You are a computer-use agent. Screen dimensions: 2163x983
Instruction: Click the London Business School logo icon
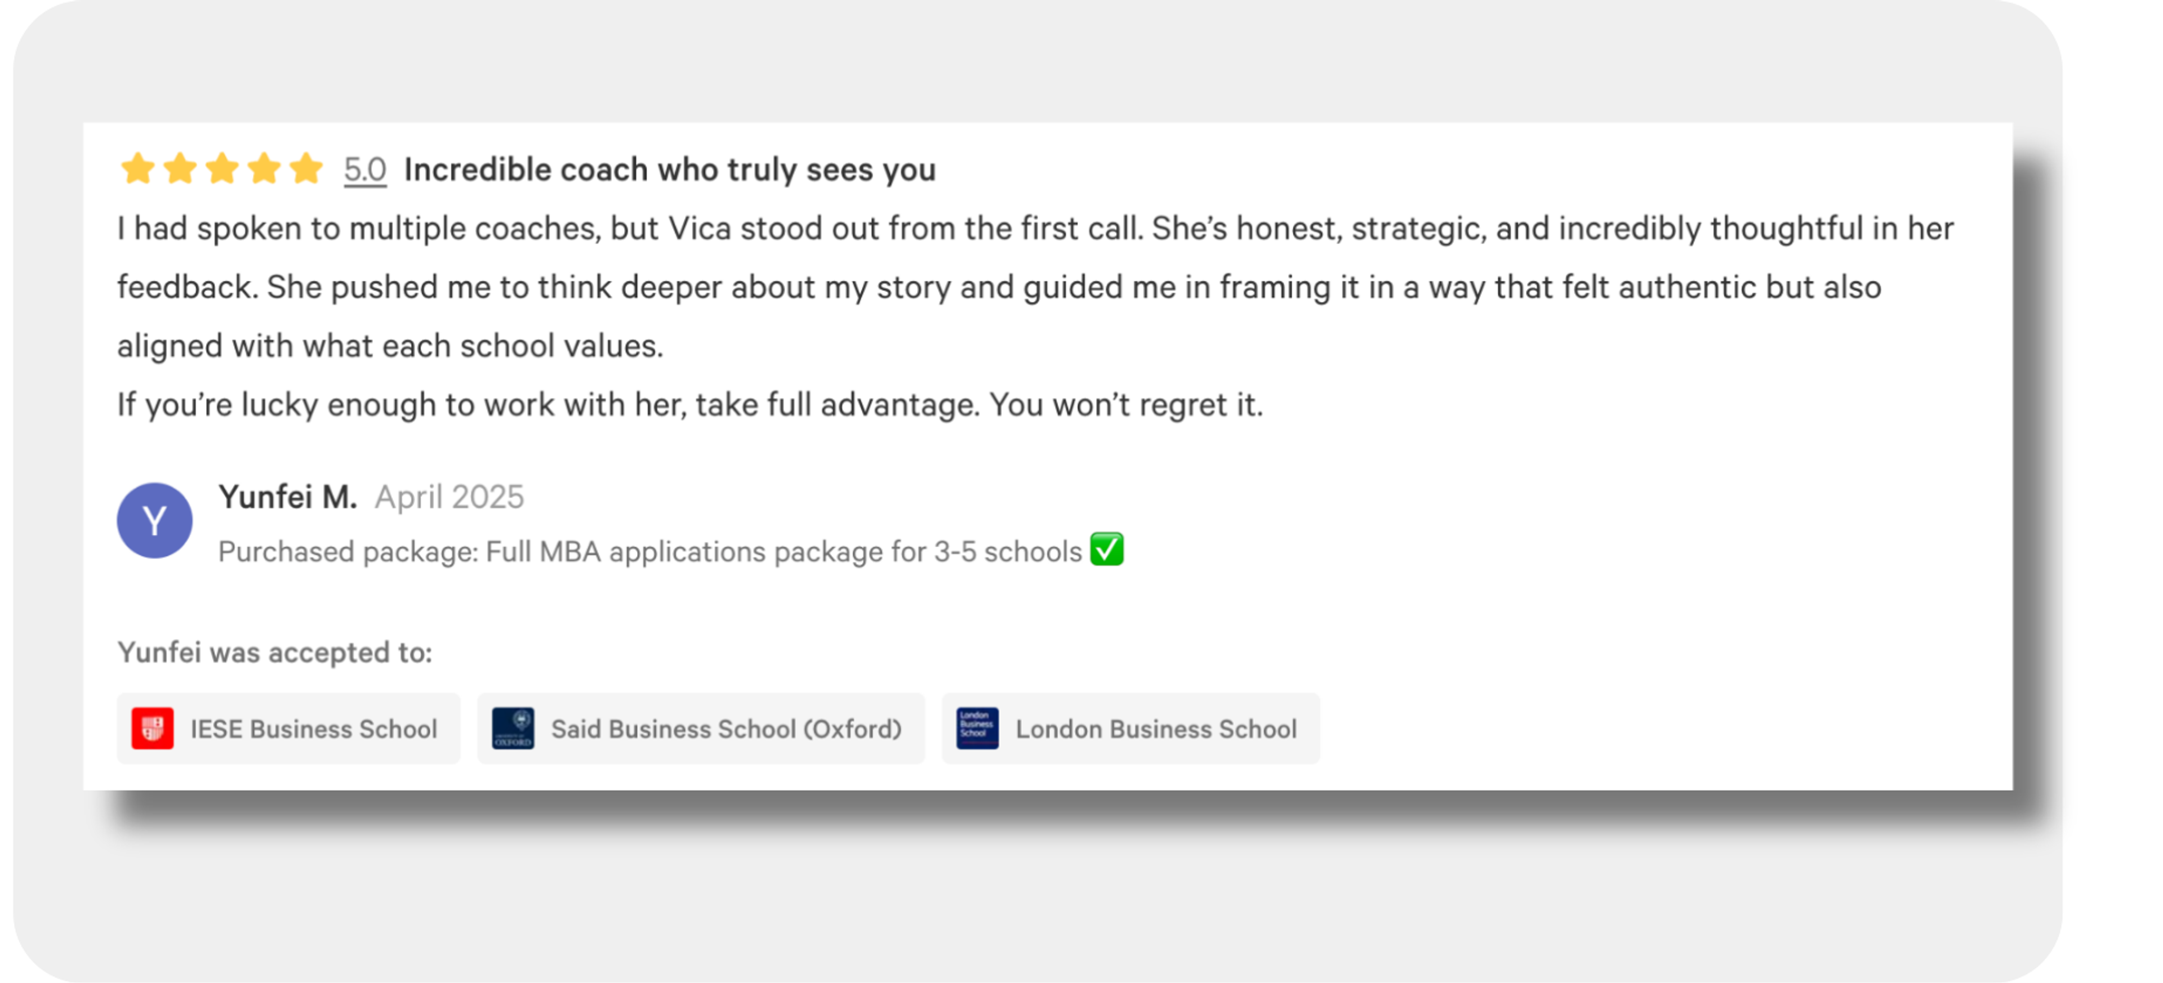coord(977,728)
